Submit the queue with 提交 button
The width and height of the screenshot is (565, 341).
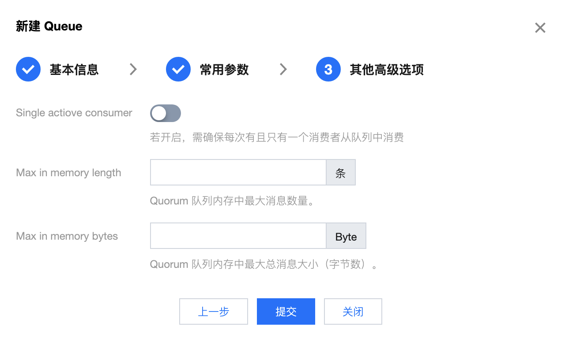[x=286, y=311]
